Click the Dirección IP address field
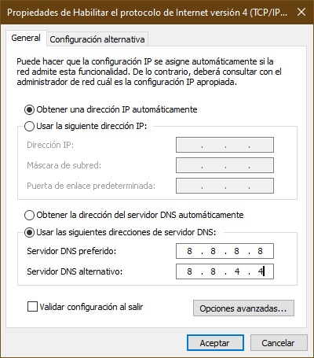 [x=225, y=145]
